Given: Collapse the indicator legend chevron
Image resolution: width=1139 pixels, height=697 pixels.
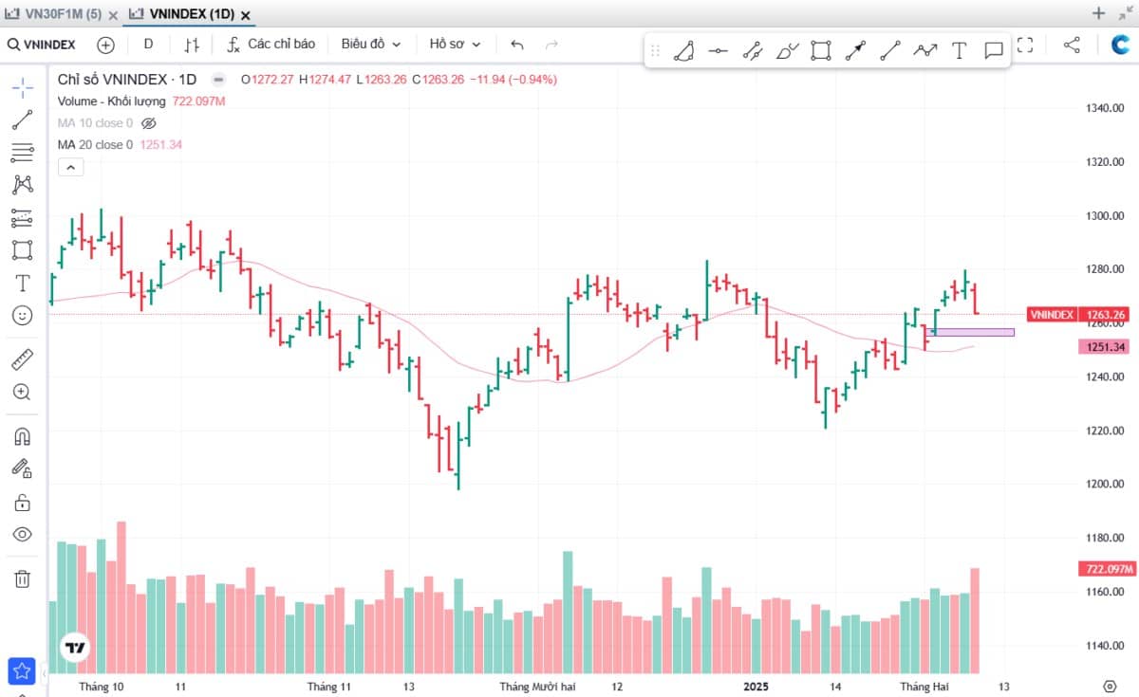Looking at the screenshot, I should [x=71, y=168].
